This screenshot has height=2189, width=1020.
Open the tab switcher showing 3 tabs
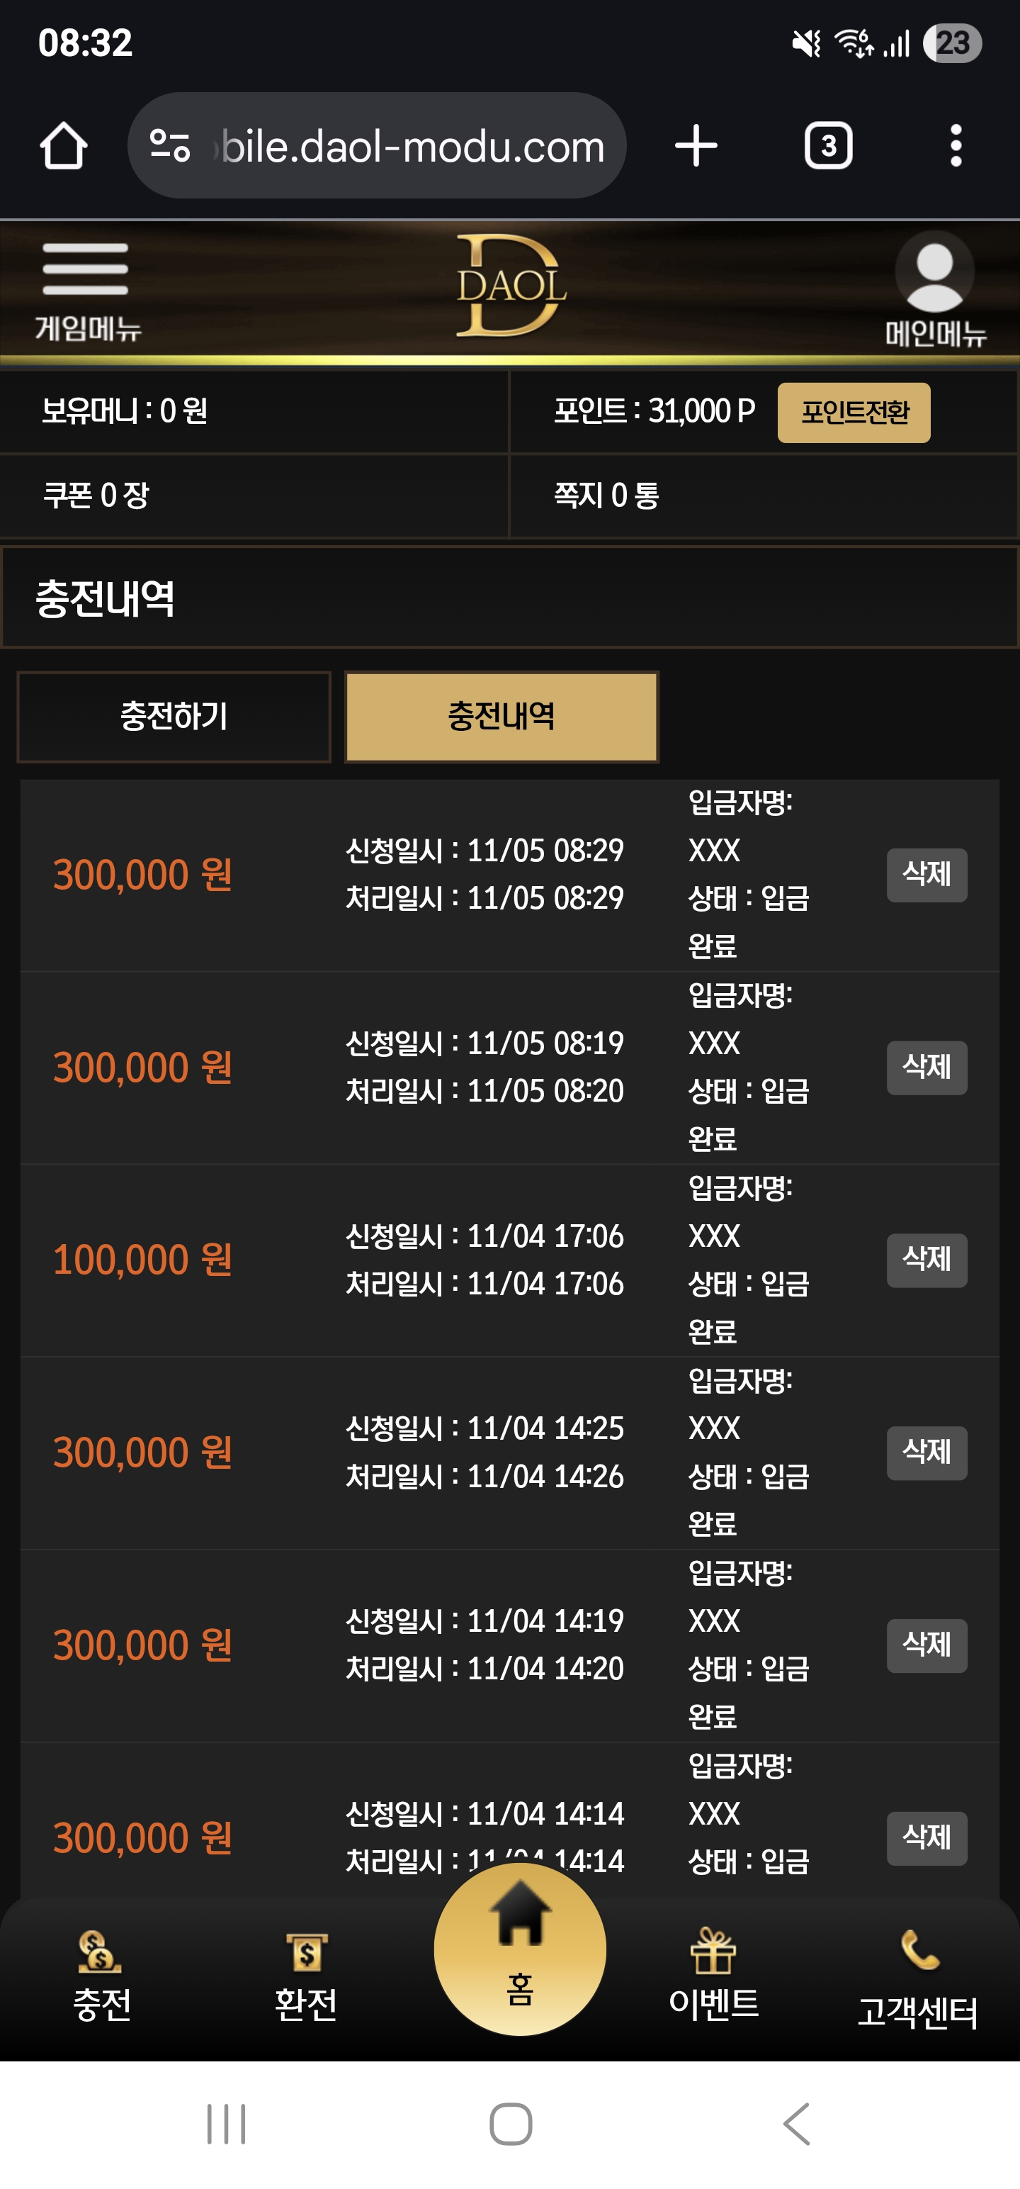tap(828, 146)
